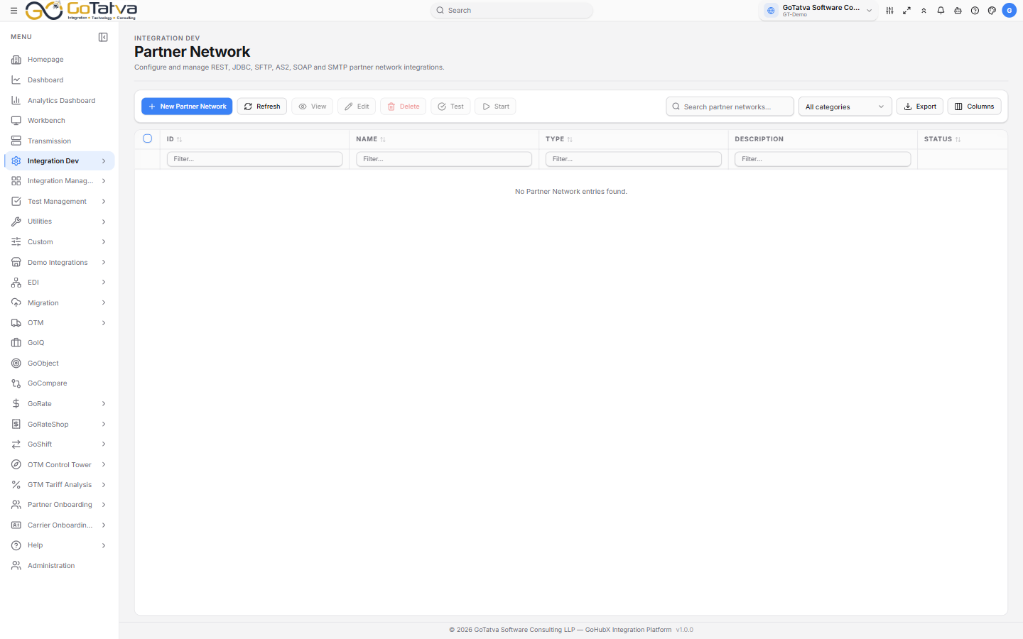Focus the Search partner networks field
Image resolution: width=1023 pixels, height=639 pixels.
(730, 106)
